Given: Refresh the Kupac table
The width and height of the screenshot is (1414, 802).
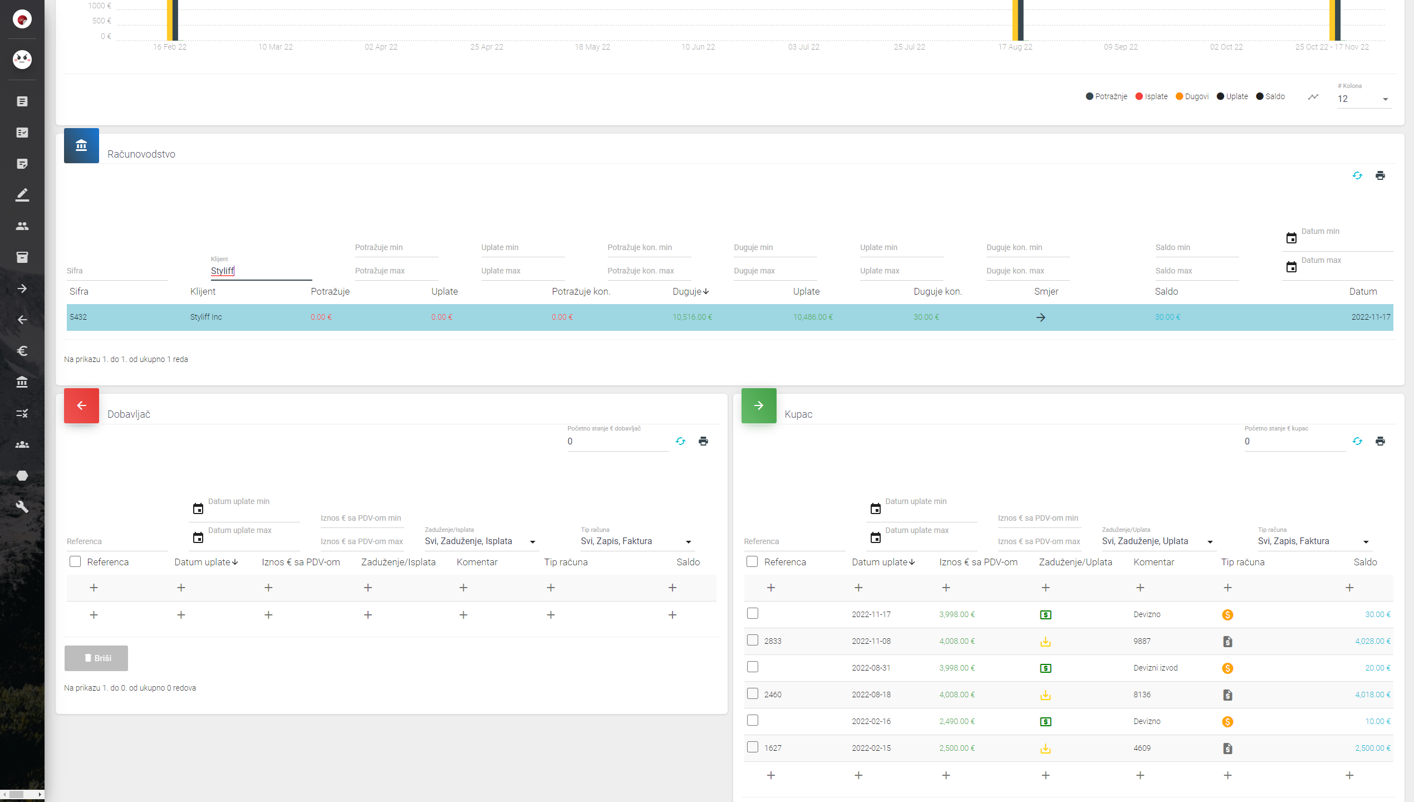Looking at the screenshot, I should tap(1357, 441).
